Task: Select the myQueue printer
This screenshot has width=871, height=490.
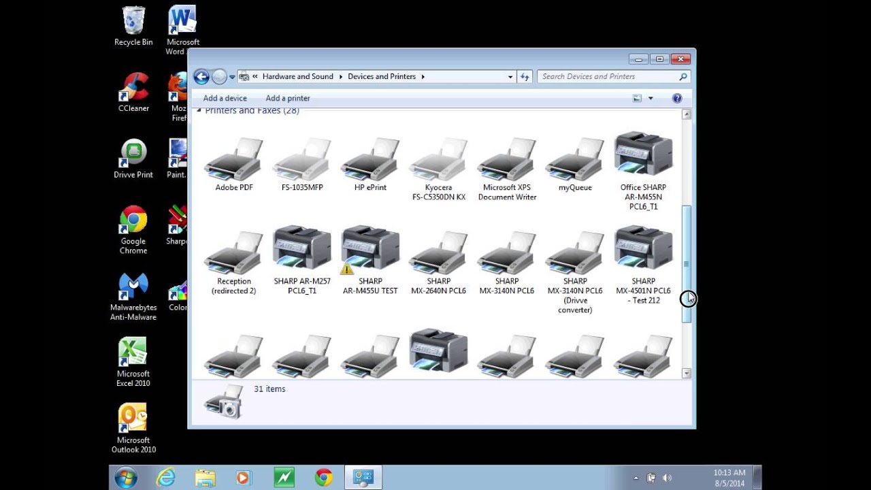Action: tap(575, 165)
